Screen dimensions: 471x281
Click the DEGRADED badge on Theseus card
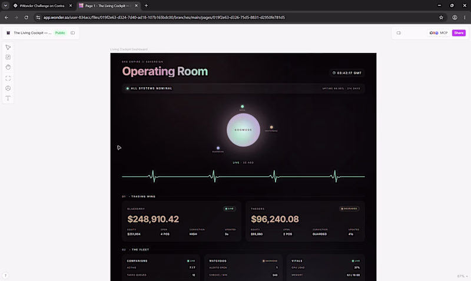coord(349,209)
